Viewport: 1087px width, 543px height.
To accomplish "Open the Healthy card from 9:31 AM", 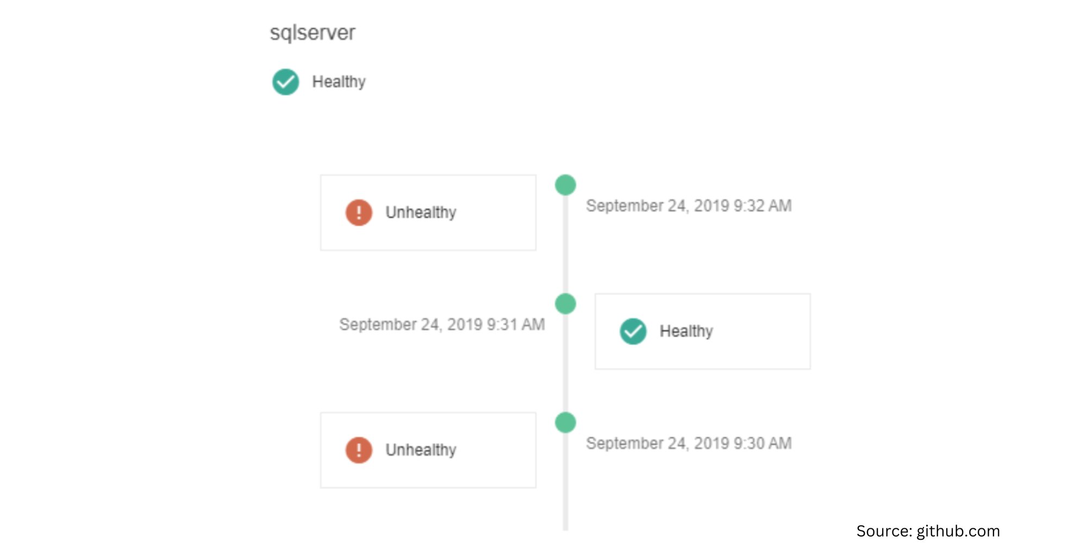I will tap(703, 331).
